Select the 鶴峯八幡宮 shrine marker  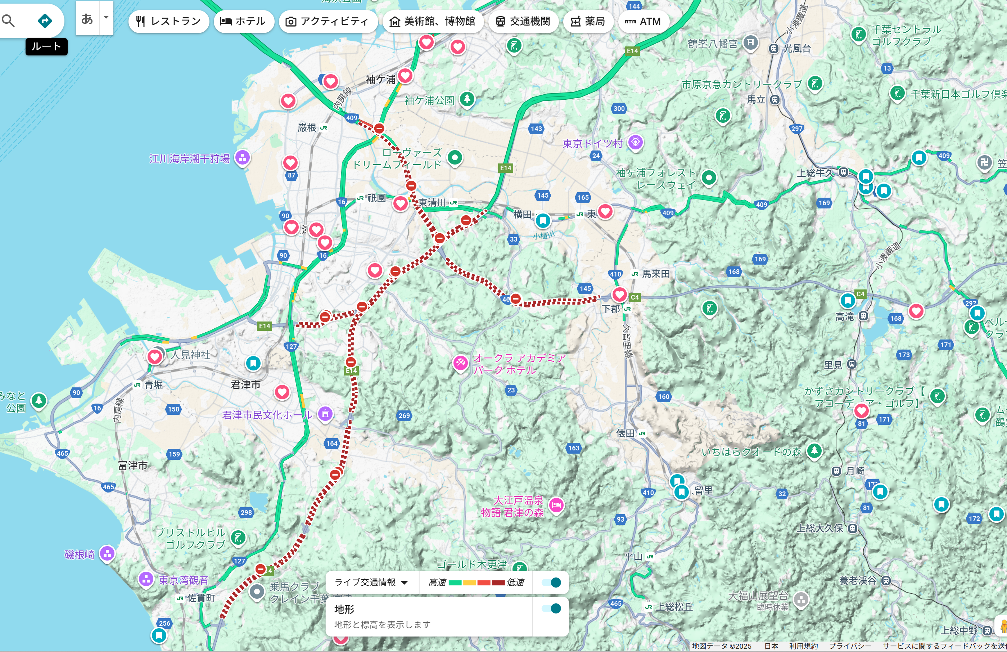click(751, 43)
